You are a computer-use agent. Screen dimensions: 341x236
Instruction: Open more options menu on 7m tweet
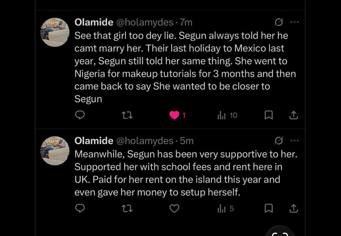[x=294, y=22]
